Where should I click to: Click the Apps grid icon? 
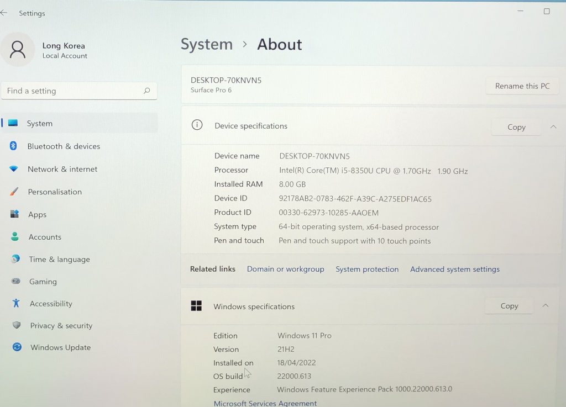click(x=14, y=214)
